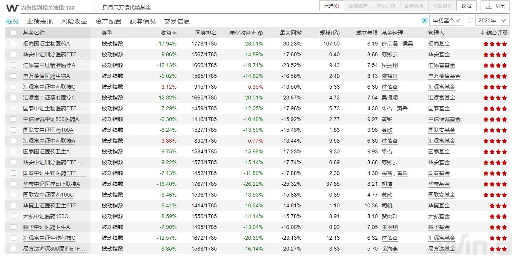Image resolution: width=516 pixels, height=259 pixels.
Task: Click the 添加自选 button
Action: (x=358, y=6)
